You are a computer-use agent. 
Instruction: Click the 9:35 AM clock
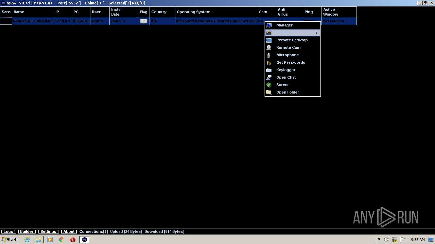[418, 240]
